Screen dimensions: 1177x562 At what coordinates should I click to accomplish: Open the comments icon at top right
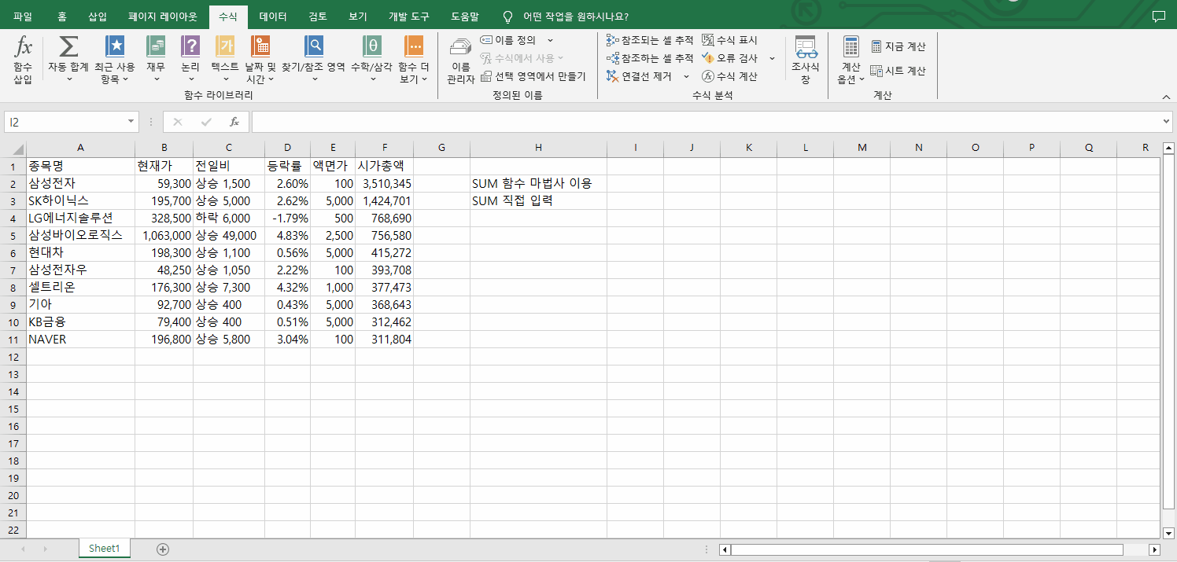1158,17
